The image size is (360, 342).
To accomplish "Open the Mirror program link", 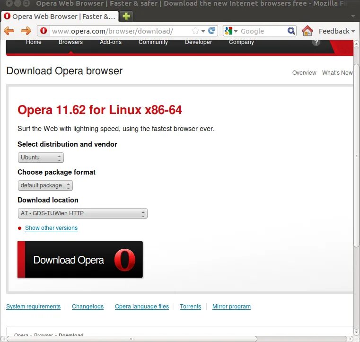I will click(231, 307).
